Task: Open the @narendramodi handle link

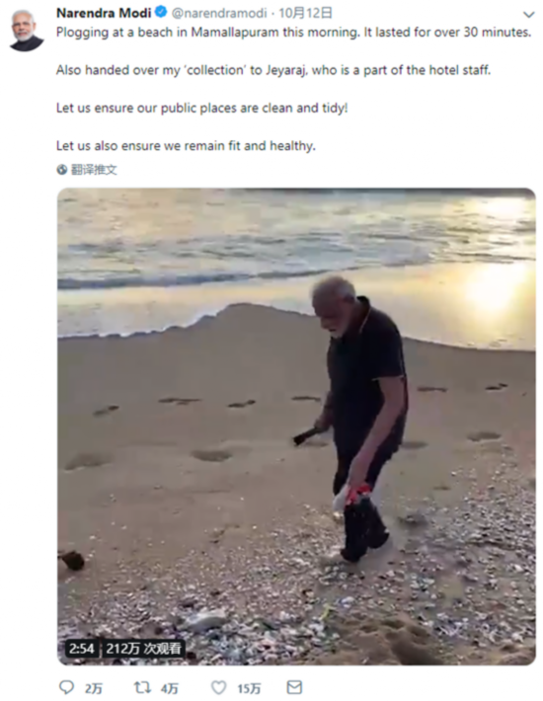Action: tap(219, 14)
